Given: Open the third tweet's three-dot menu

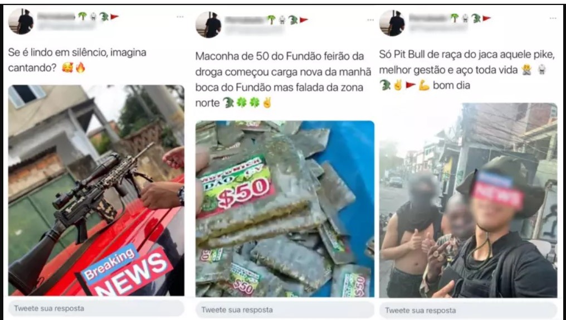Looking at the screenshot, I should pyautogui.click(x=553, y=18).
